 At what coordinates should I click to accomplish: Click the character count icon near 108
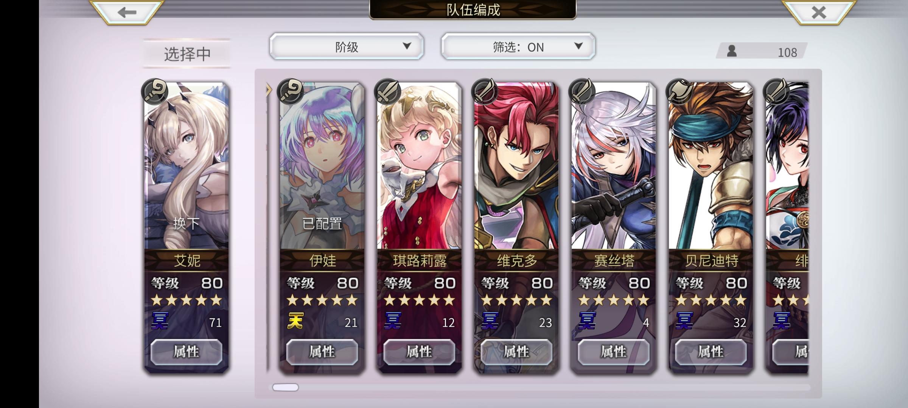pyautogui.click(x=732, y=51)
